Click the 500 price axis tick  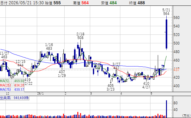[176, 43]
